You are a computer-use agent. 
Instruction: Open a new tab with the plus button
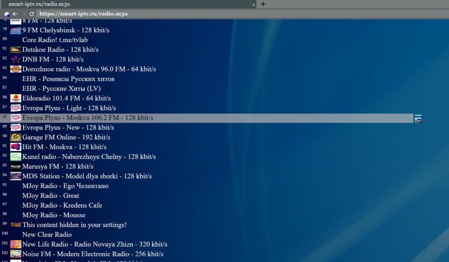263,4
